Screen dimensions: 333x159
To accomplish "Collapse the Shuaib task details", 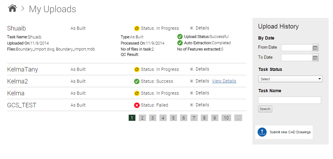I will pyautogui.click(x=192, y=28).
